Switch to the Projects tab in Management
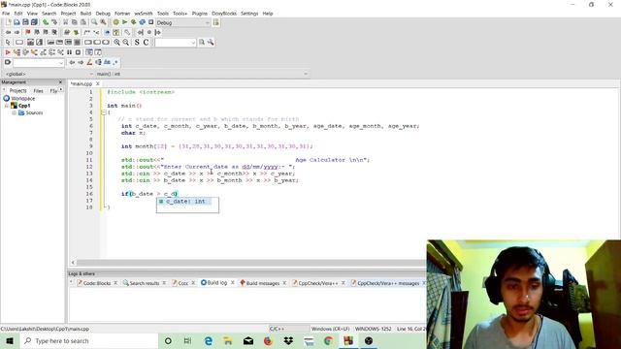 [17, 90]
